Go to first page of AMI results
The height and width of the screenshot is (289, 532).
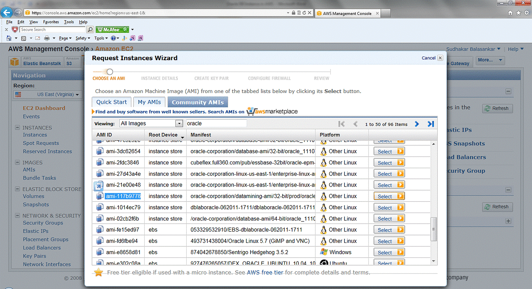pos(342,124)
